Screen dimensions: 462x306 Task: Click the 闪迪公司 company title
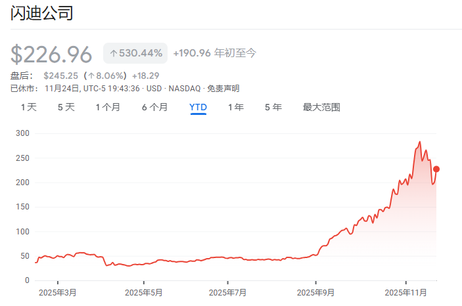pyautogui.click(x=41, y=13)
